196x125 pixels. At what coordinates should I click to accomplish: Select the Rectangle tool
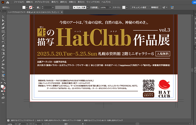pyautogui.click(x=3, y=31)
